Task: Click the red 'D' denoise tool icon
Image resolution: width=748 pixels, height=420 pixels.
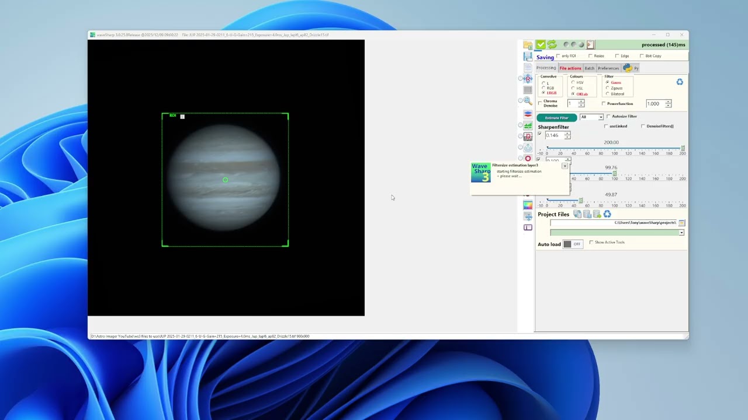Action: (528, 136)
